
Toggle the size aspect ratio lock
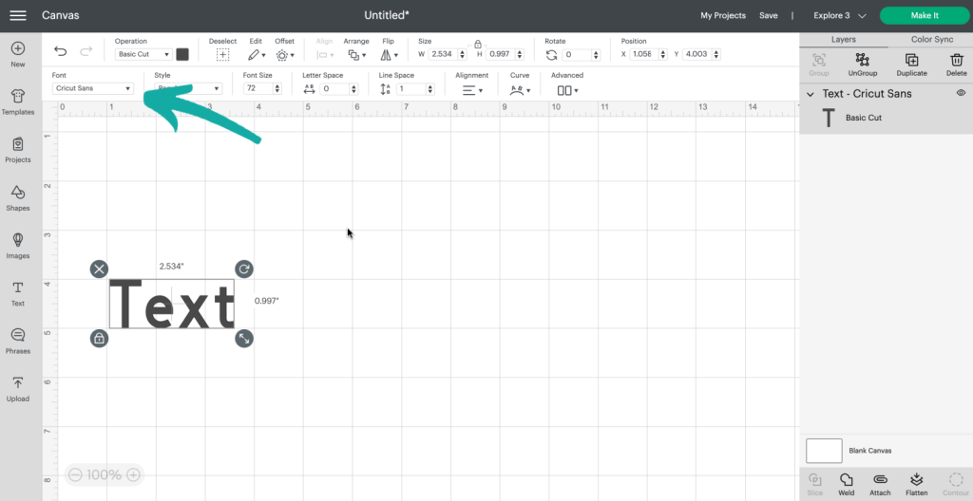click(477, 45)
